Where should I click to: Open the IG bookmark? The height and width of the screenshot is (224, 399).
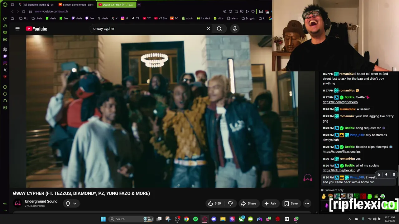click(124, 18)
